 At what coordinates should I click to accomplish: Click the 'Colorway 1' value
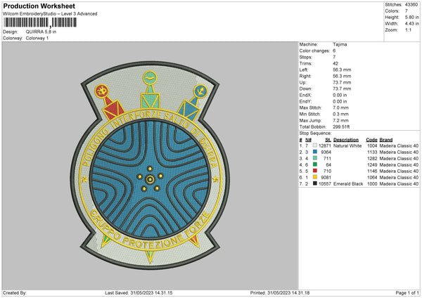coord(37,38)
